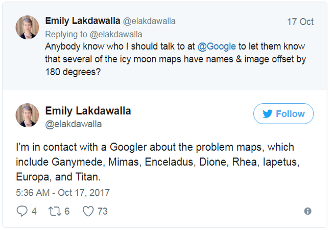Click the reply count number 4
332x230 pixels.
[x=34, y=211]
